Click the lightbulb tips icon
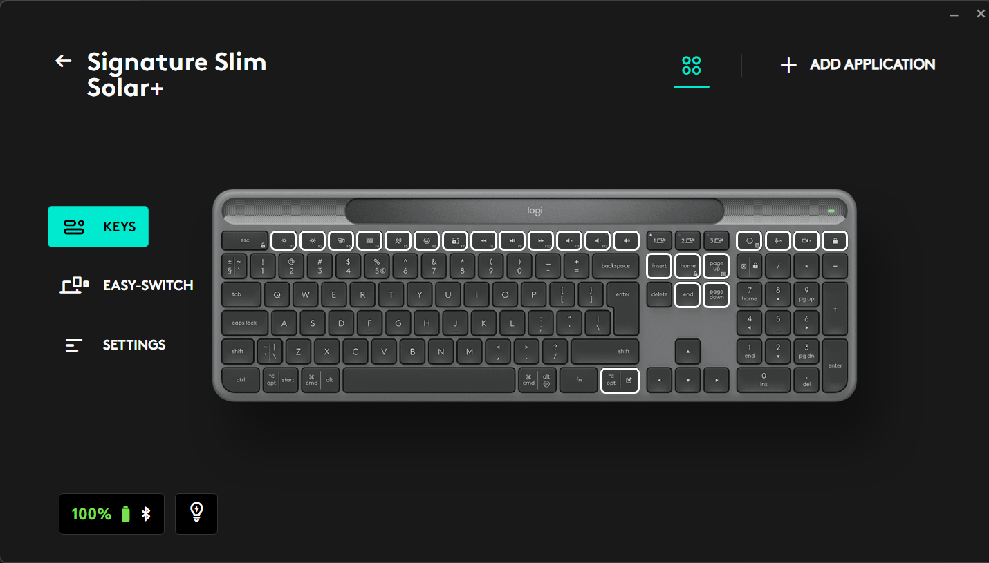 (196, 513)
